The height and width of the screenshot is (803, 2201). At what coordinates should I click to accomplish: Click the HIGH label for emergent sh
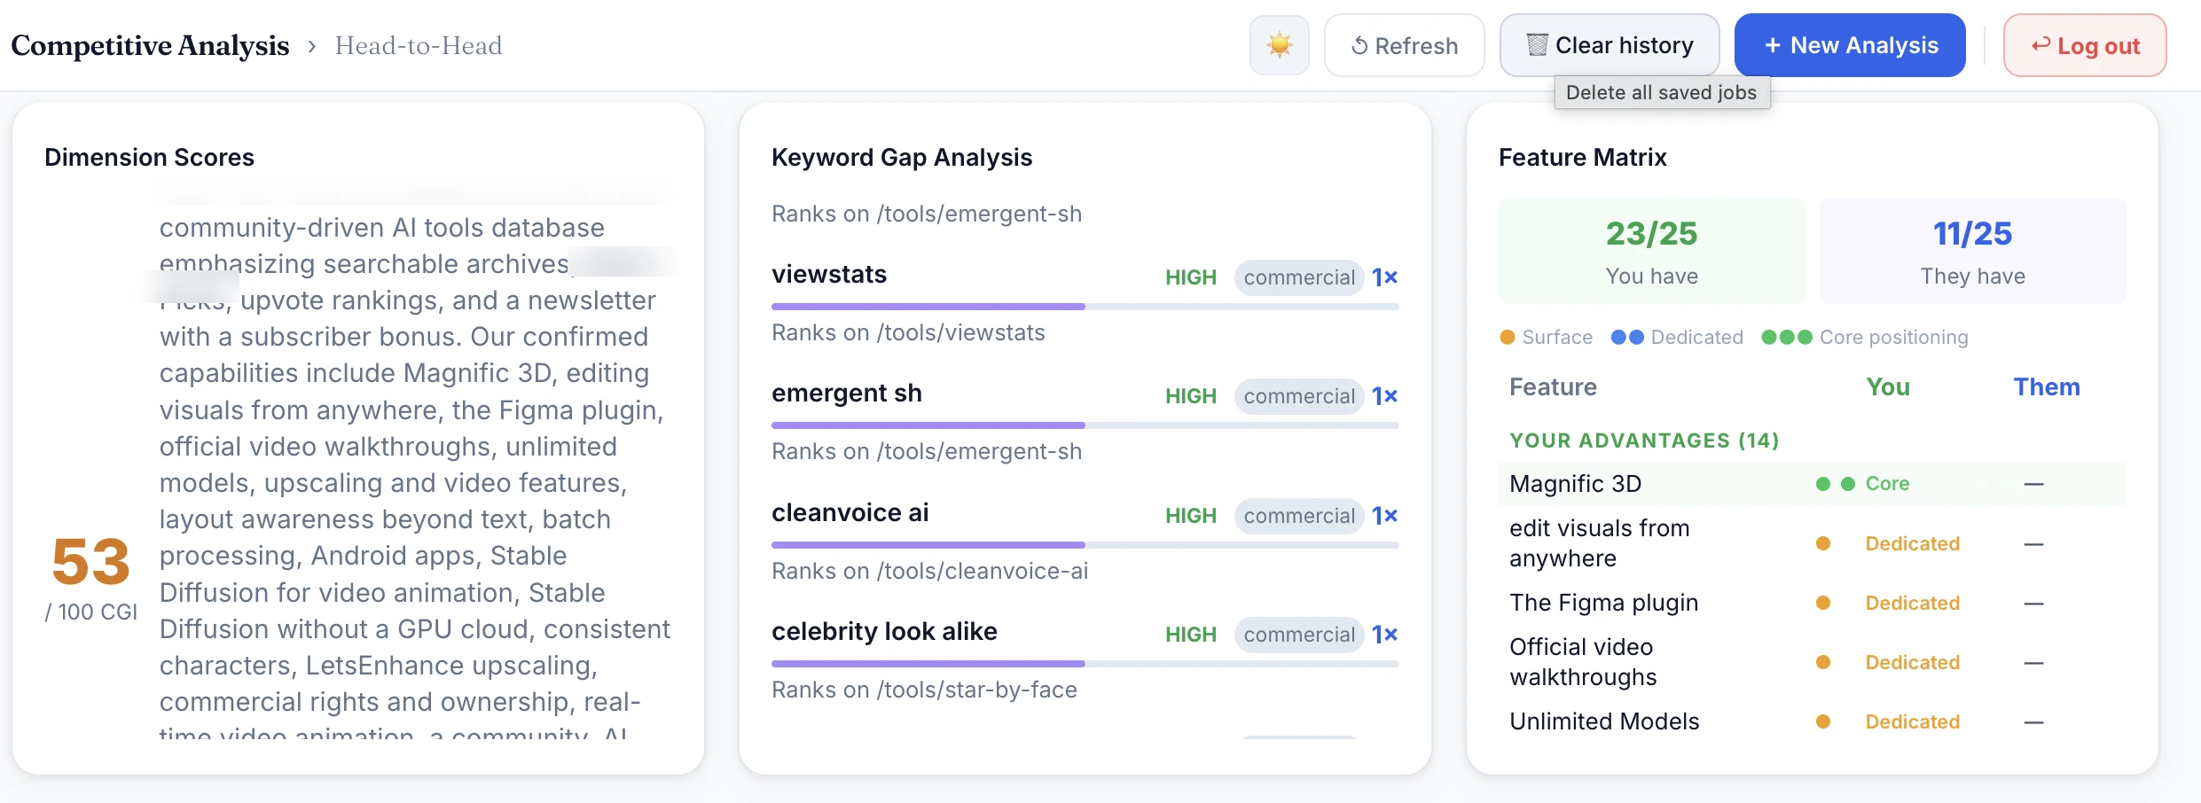[x=1191, y=396]
